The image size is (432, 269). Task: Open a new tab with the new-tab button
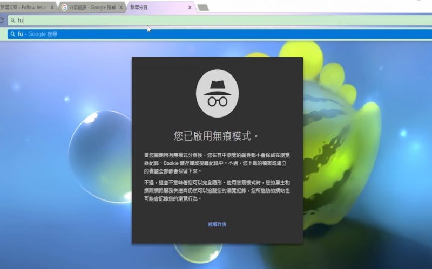point(203,8)
